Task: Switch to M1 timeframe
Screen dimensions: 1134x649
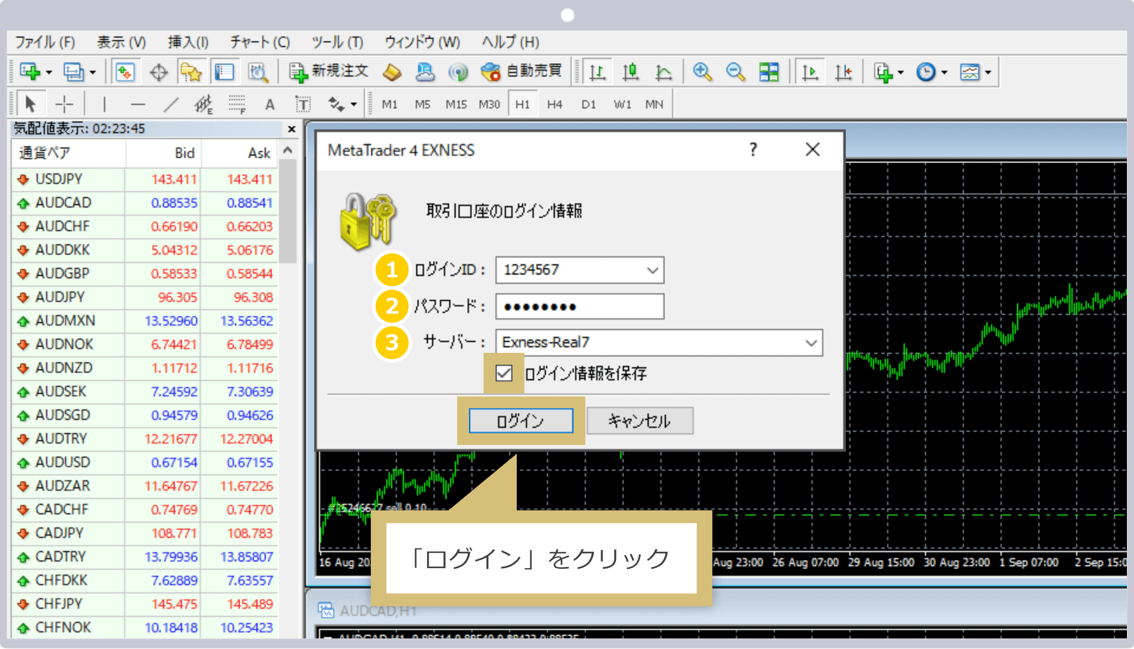Action: click(389, 104)
